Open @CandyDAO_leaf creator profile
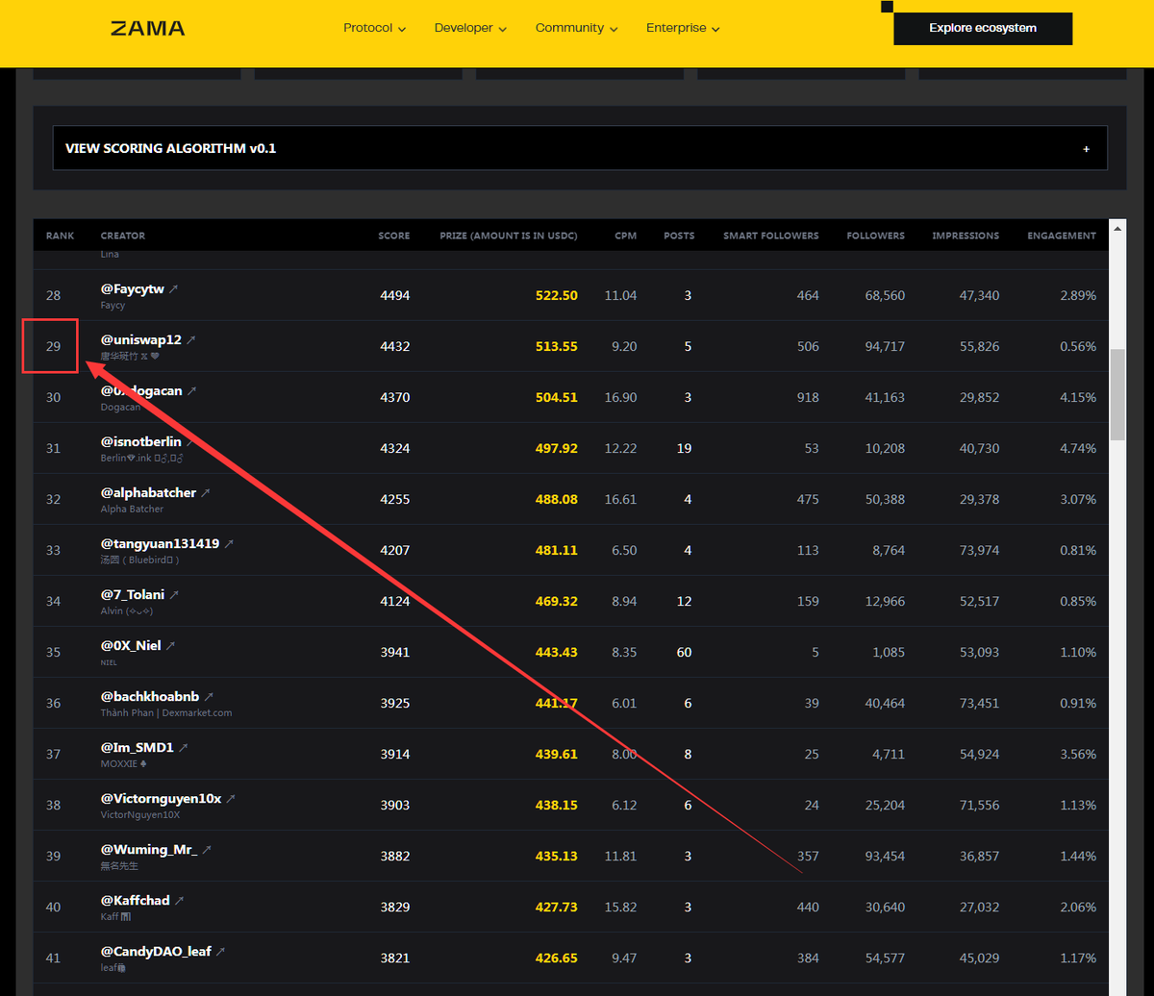 pyautogui.click(x=156, y=951)
